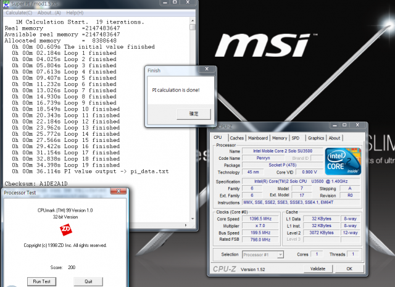Switch to the Graphics tab in CPU-Z
The width and height of the screenshot is (395, 287).
coord(316,138)
